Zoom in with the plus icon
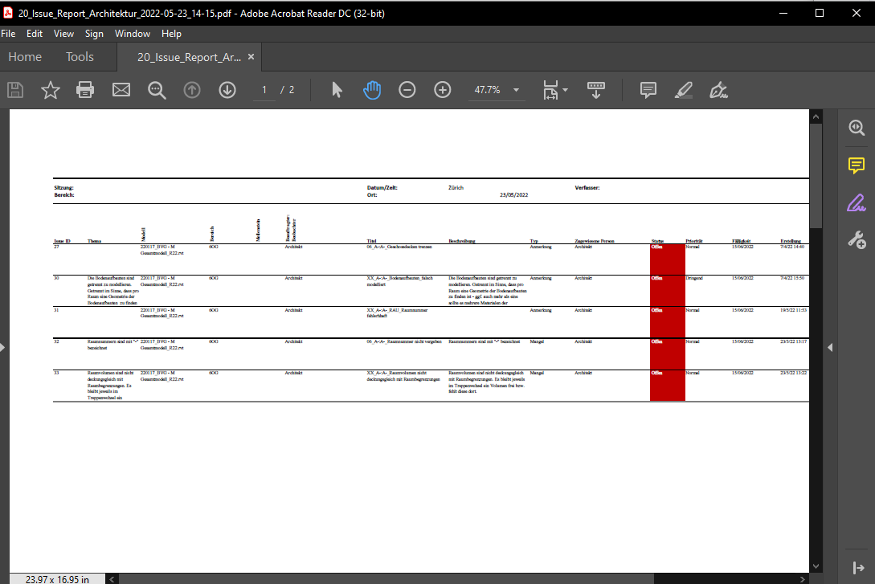875x584 pixels. pos(443,90)
